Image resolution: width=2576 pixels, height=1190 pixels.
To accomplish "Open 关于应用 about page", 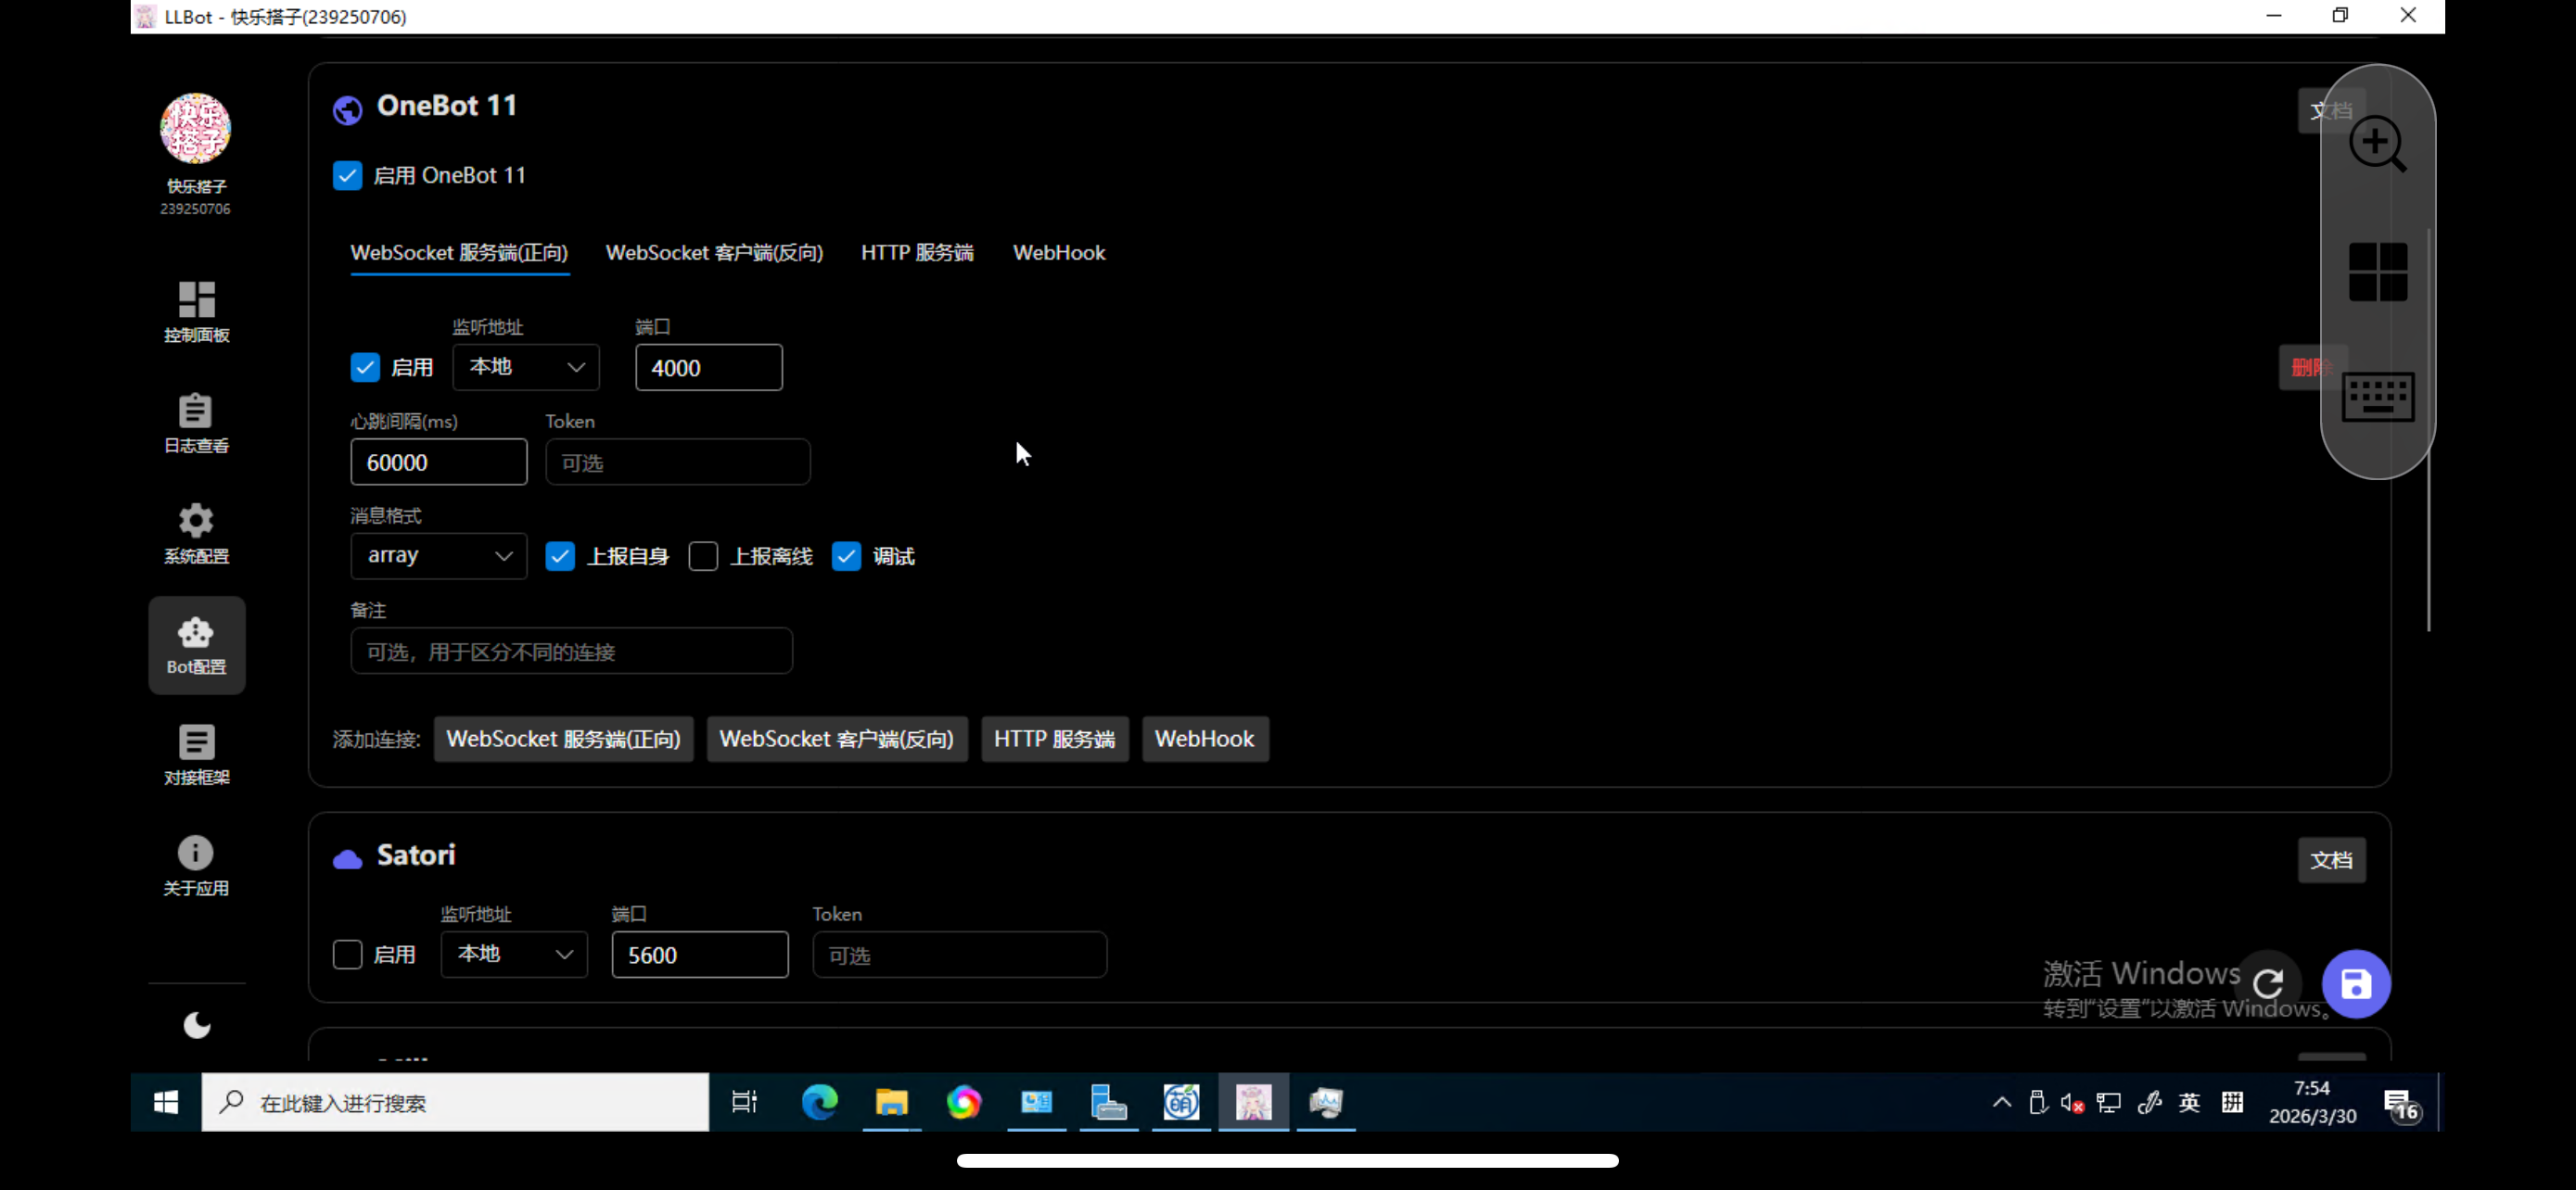I will [x=196, y=865].
